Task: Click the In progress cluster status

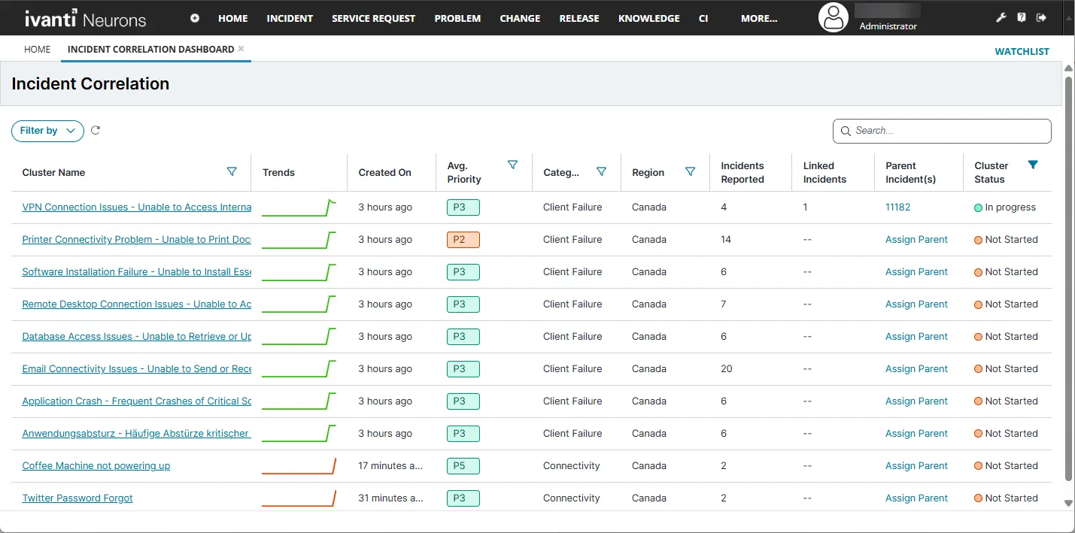Action: tap(1005, 207)
